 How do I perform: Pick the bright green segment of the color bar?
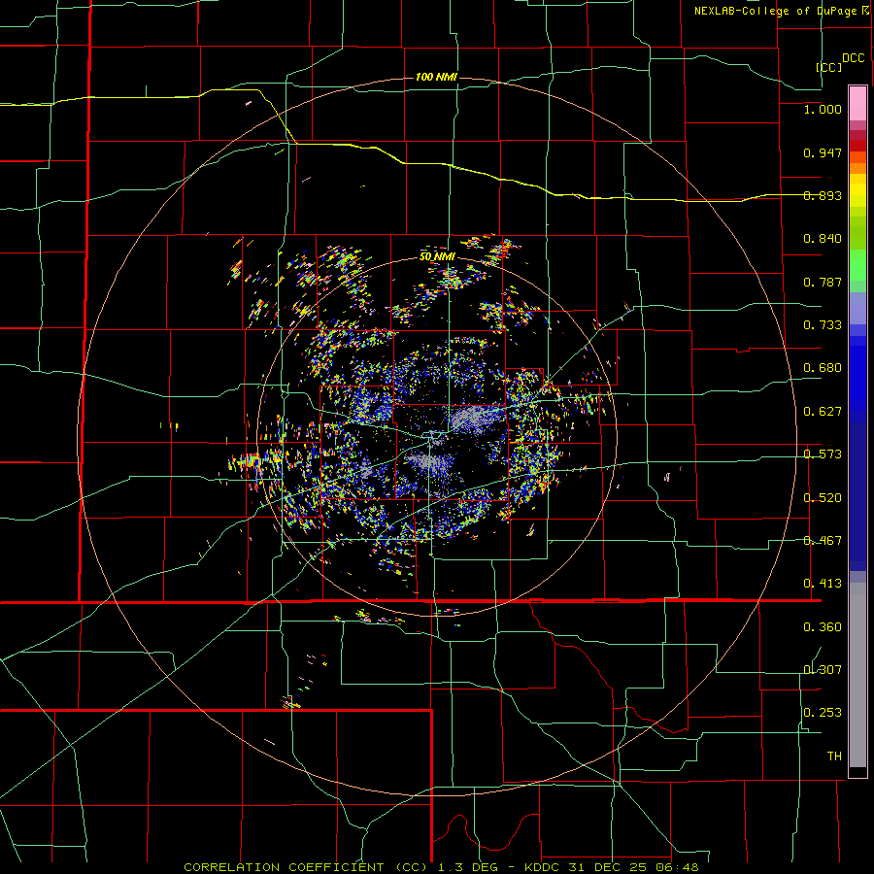tap(857, 265)
